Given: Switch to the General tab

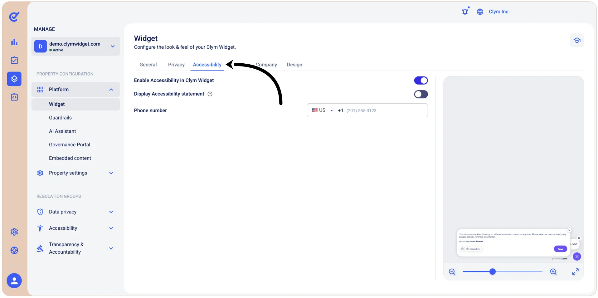Looking at the screenshot, I should click(x=148, y=65).
